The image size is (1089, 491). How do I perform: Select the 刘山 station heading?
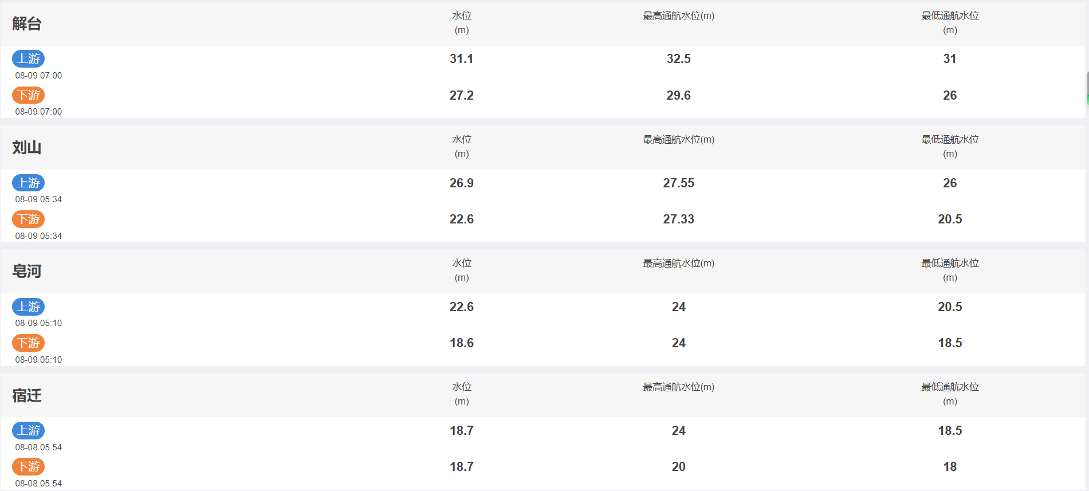27,147
